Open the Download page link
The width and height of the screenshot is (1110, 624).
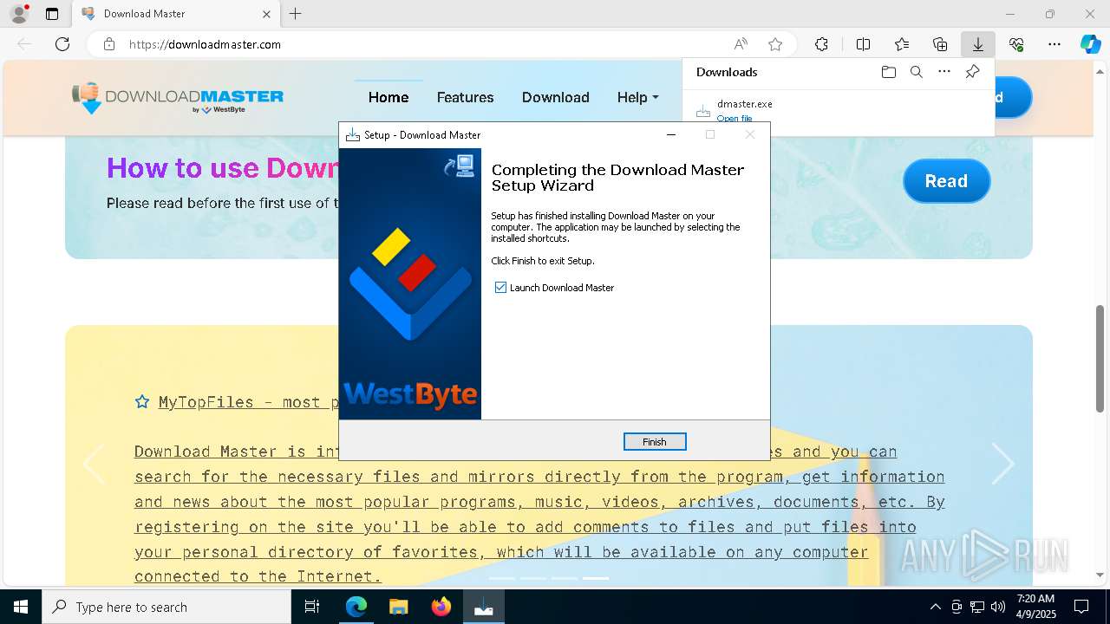pos(556,97)
